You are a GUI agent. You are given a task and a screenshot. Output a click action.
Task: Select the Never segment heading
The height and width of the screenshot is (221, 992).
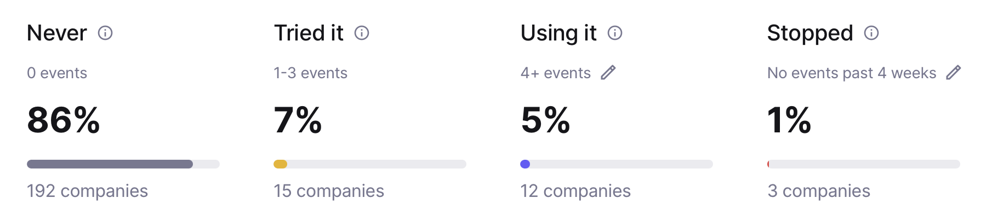57,33
